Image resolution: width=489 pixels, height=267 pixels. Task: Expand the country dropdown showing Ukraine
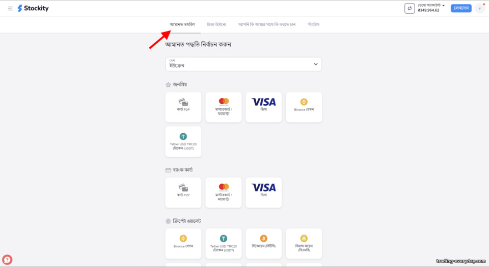(243, 64)
